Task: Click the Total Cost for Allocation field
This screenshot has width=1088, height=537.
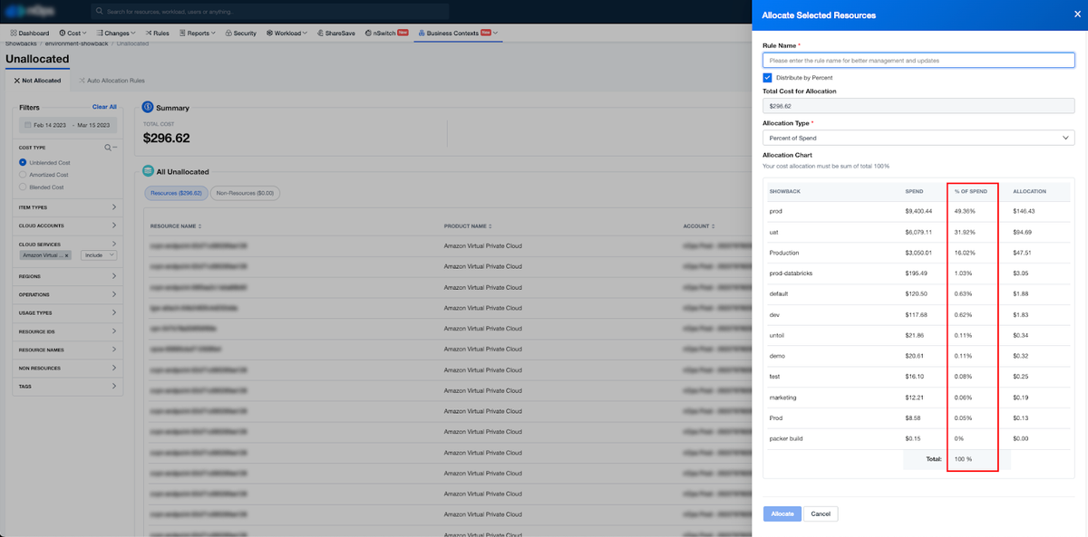Action: click(x=918, y=106)
